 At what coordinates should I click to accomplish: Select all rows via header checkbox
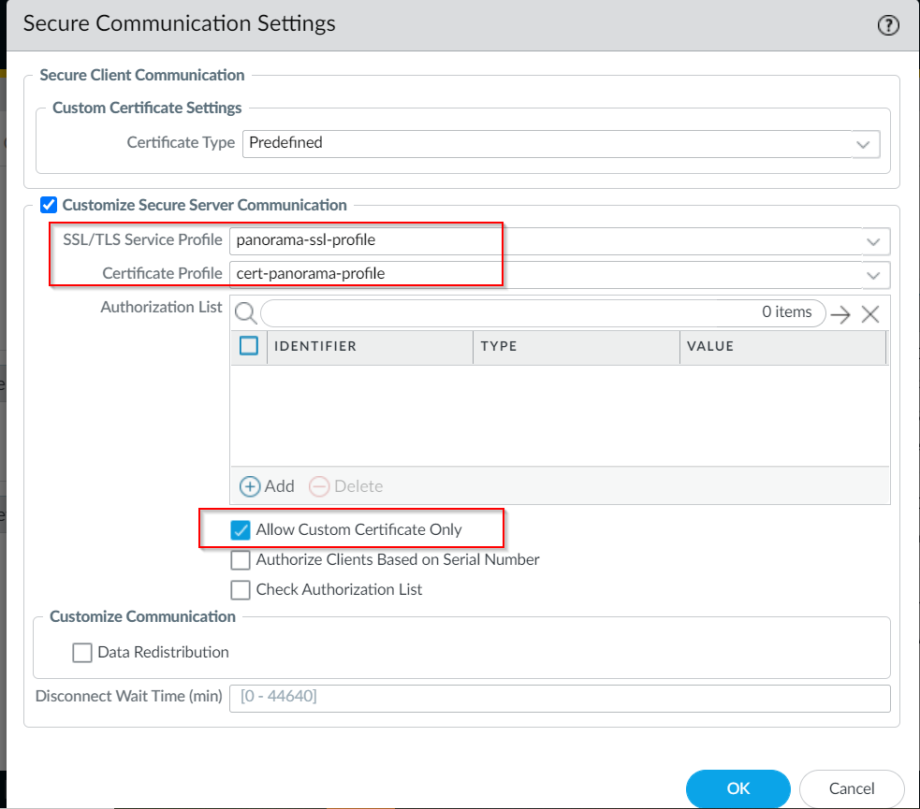point(249,346)
